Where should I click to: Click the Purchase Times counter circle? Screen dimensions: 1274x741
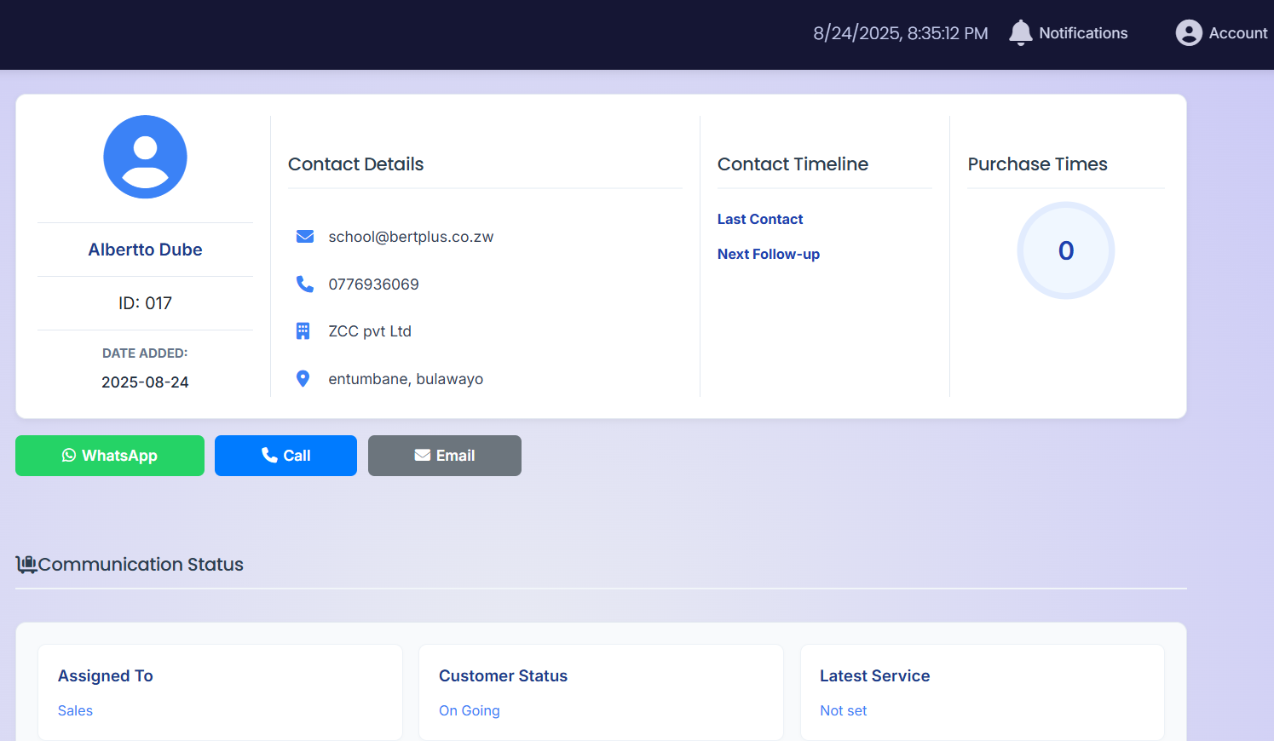(x=1065, y=250)
